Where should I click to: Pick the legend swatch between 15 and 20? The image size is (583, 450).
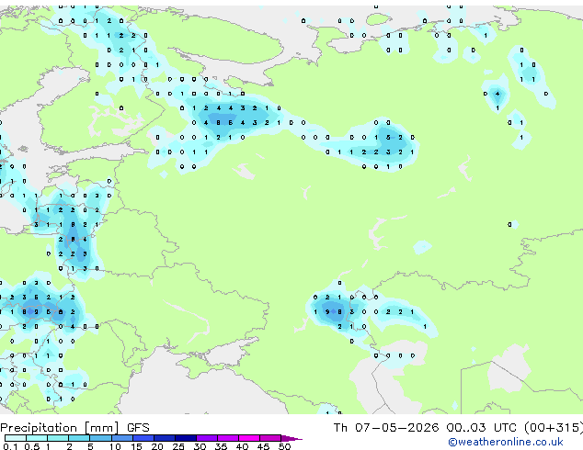[143, 438]
